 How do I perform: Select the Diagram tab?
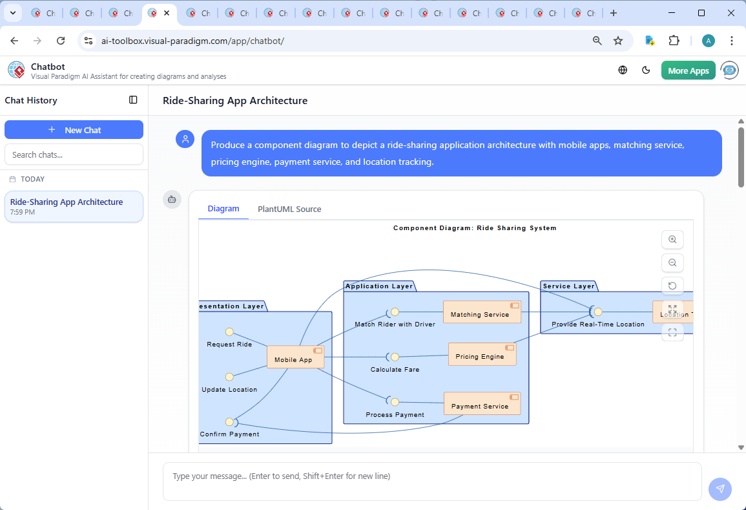[223, 209]
